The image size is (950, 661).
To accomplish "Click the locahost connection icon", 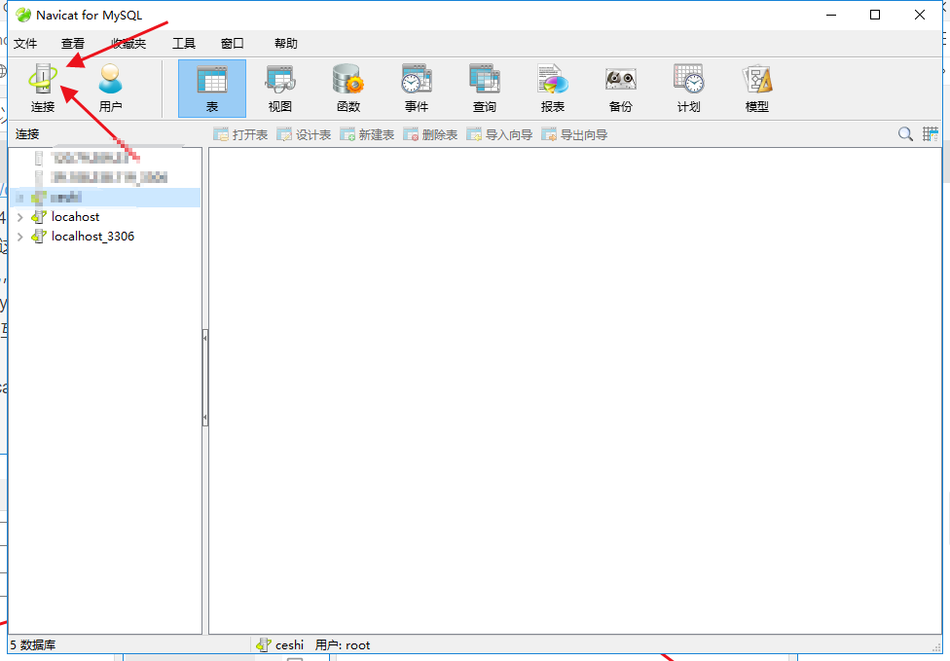I will [x=39, y=217].
